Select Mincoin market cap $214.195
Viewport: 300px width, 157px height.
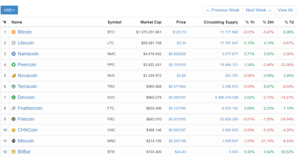(154, 141)
